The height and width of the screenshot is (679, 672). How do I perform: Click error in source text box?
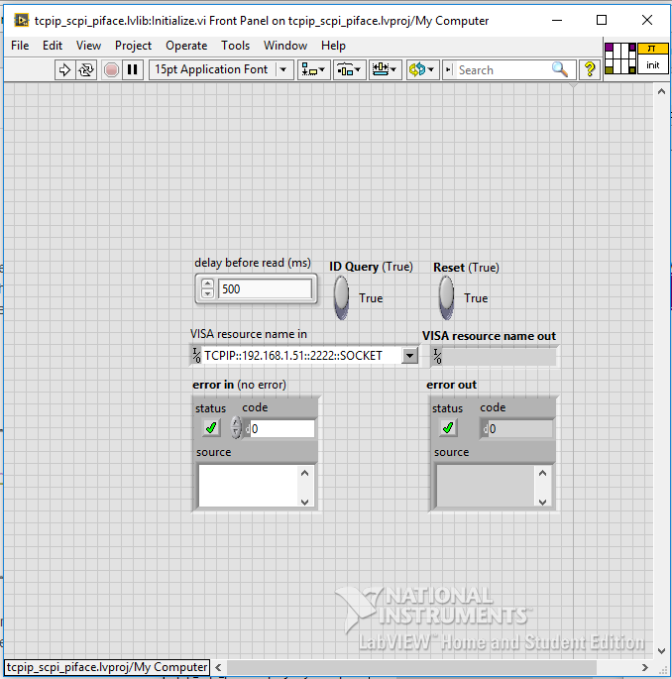pos(249,486)
